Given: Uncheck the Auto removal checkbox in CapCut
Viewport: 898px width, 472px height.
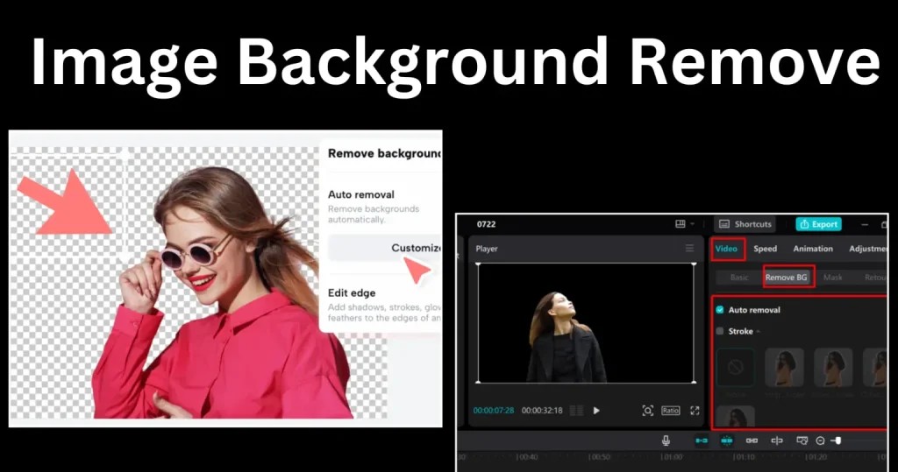Looking at the screenshot, I should 720,309.
